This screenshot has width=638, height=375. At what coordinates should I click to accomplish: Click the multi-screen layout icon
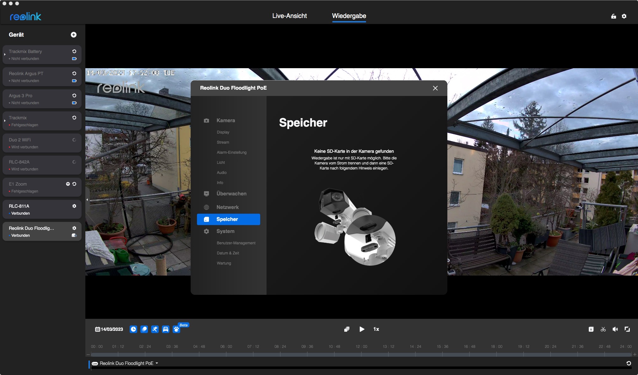347,329
